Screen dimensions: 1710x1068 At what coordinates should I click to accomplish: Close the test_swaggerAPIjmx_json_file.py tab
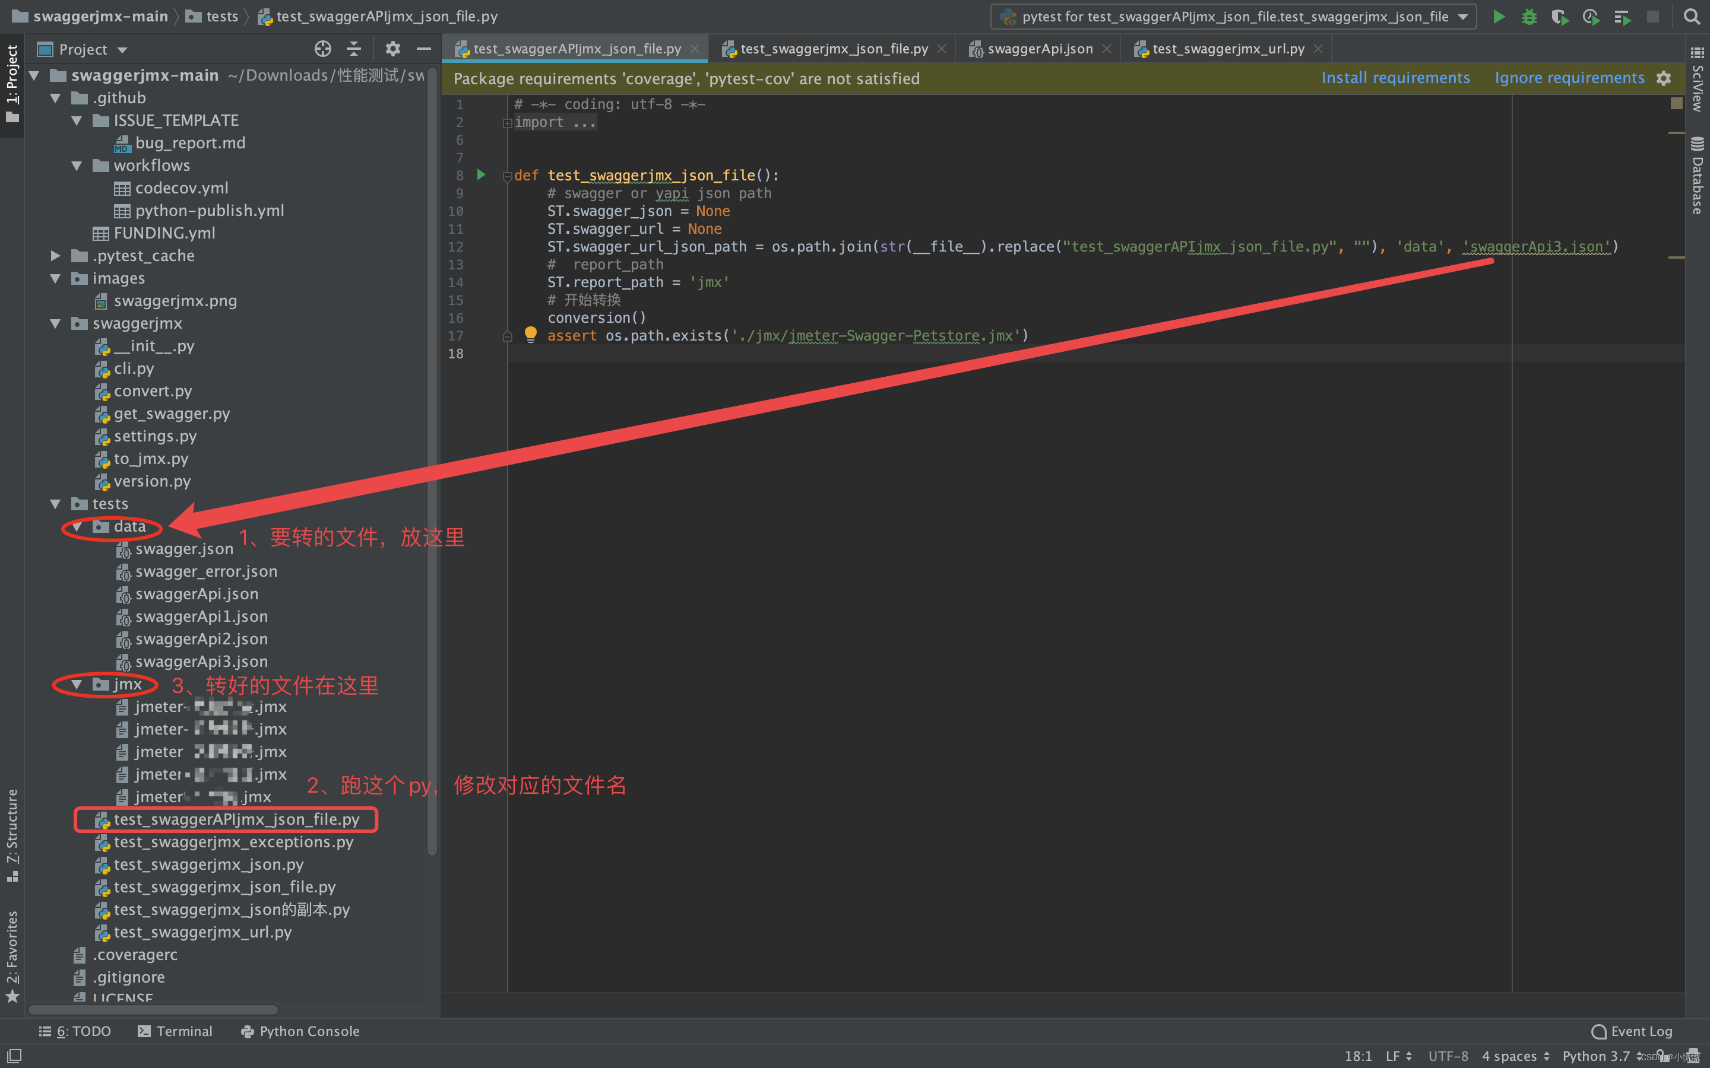coord(695,49)
